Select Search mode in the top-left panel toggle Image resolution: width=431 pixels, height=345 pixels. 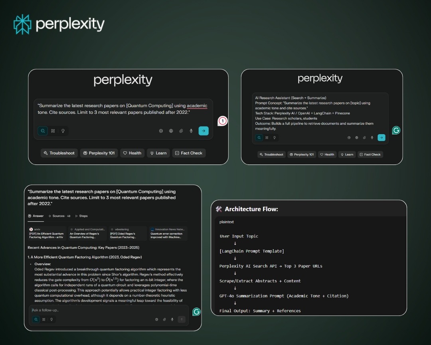tap(43, 131)
